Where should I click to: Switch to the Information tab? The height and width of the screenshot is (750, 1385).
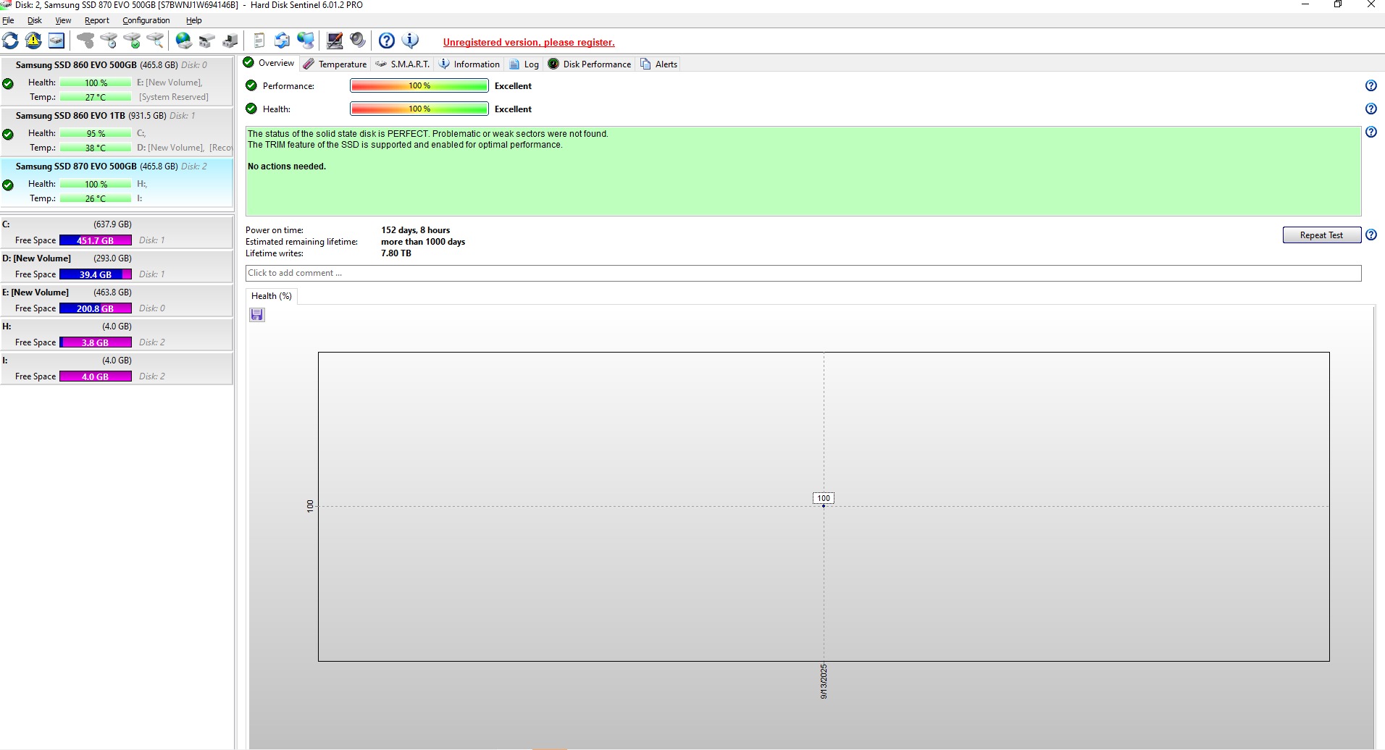pyautogui.click(x=469, y=64)
